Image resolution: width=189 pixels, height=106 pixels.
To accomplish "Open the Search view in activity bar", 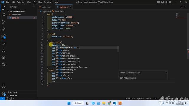I will click(4, 15).
